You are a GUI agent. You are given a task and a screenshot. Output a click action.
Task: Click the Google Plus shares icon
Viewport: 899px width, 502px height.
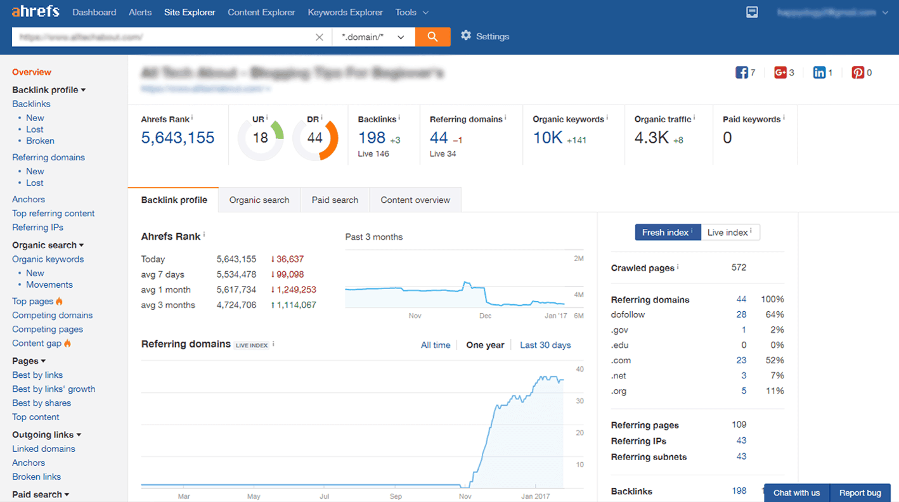[x=780, y=72]
